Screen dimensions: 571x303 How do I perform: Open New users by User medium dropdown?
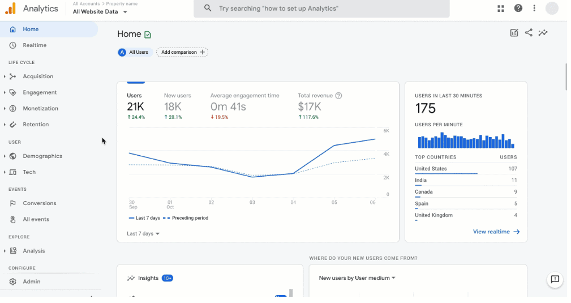(x=357, y=278)
